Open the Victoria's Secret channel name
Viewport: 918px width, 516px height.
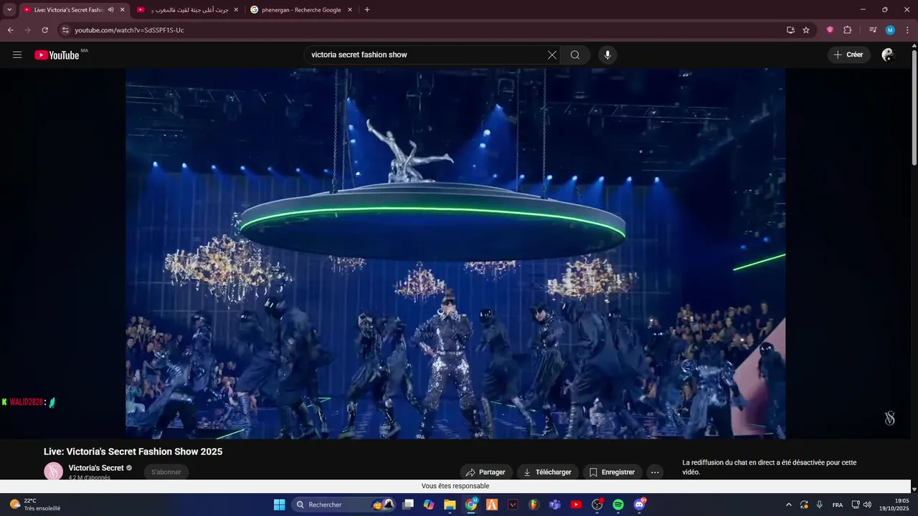pos(96,468)
